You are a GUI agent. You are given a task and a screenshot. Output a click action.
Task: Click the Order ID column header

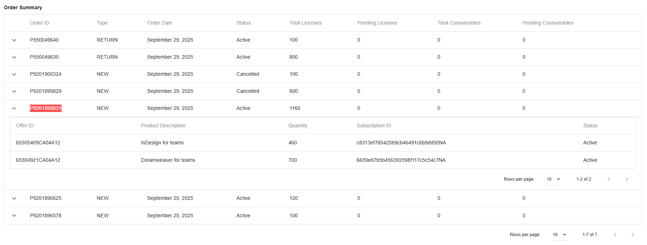point(39,23)
